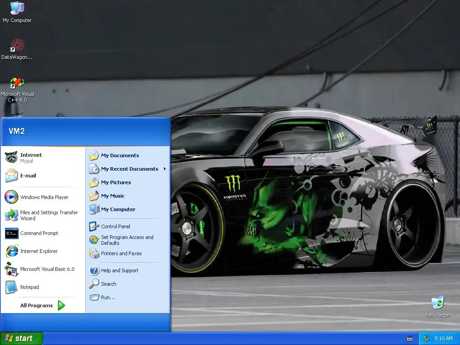This screenshot has height=345, width=460.
Task: Click the Windows Media Player label
Action: [x=44, y=197]
